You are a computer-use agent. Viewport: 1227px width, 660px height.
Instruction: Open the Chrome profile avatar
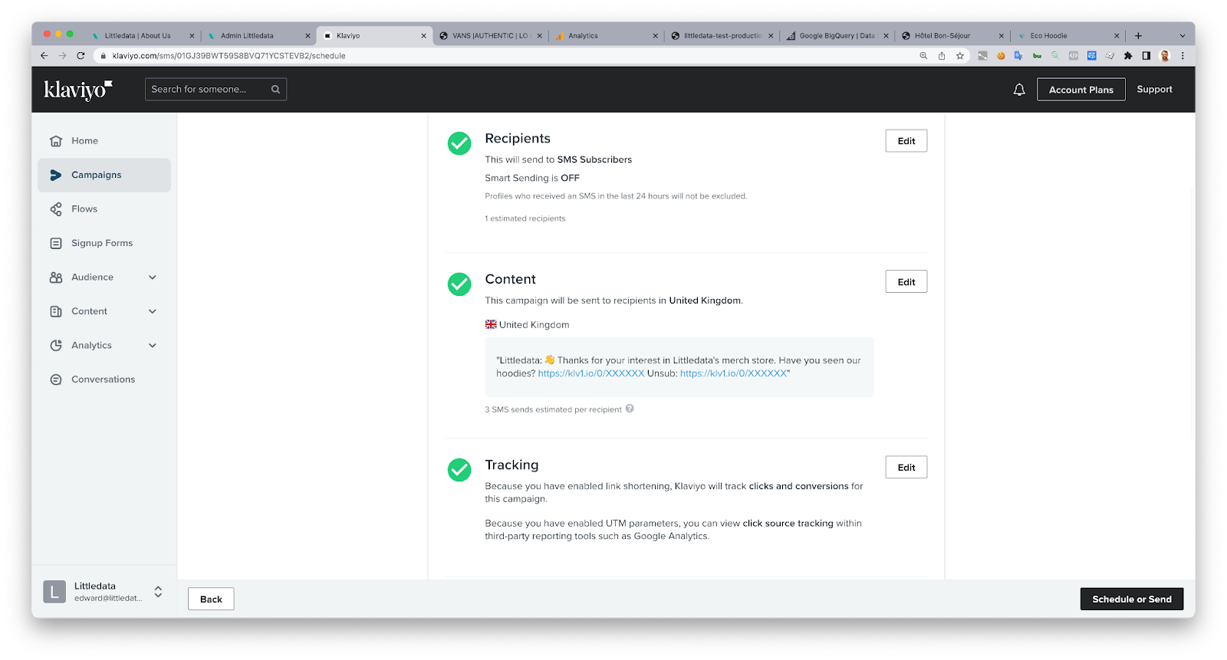(1165, 56)
